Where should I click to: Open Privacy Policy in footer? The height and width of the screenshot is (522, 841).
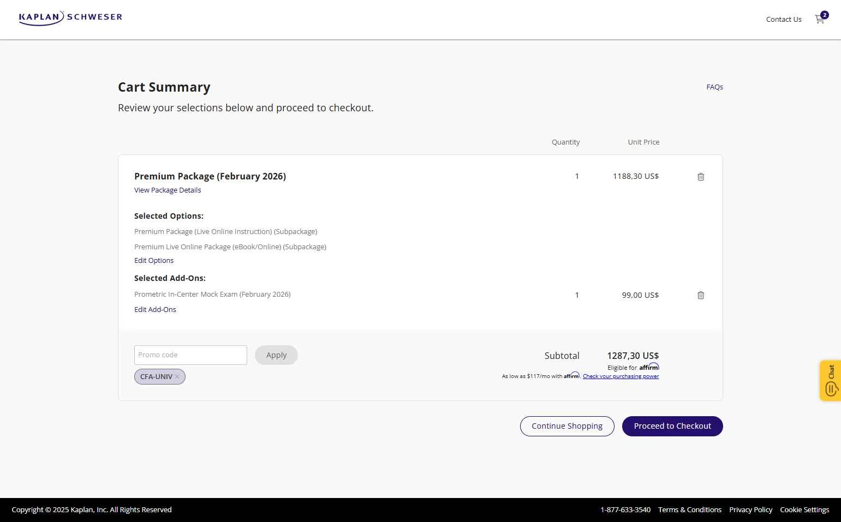pos(750,509)
